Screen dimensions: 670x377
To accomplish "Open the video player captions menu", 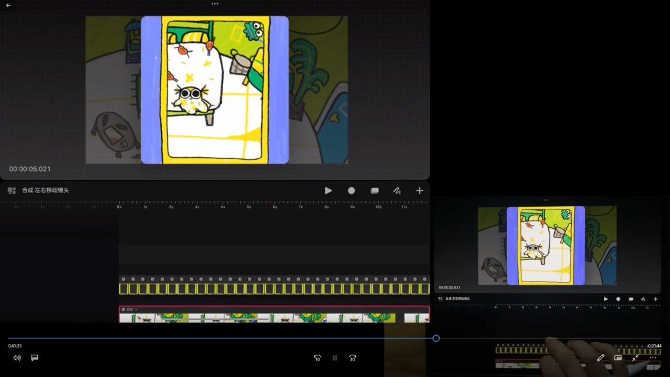I will [35, 358].
